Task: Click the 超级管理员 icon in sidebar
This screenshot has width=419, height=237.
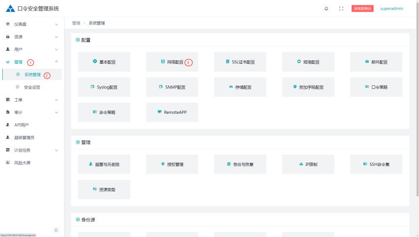Action: (x=8, y=137)
